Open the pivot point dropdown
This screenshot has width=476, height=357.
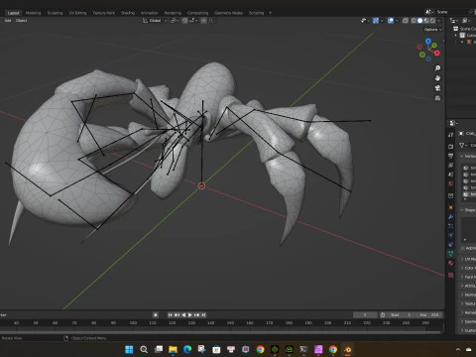tap(175, 21)
